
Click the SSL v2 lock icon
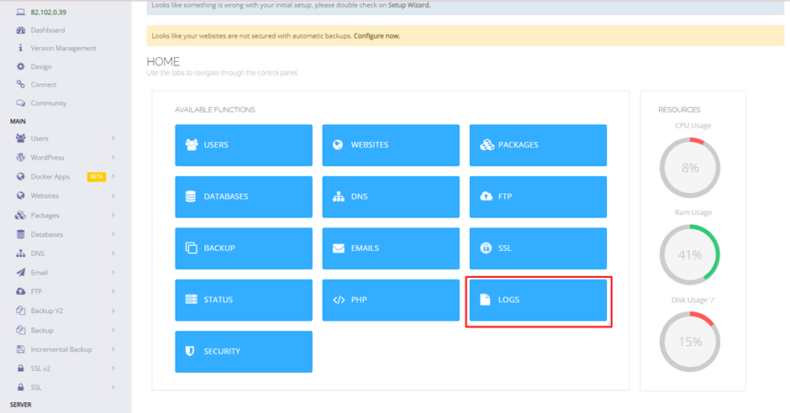click(x=21, y=369)
